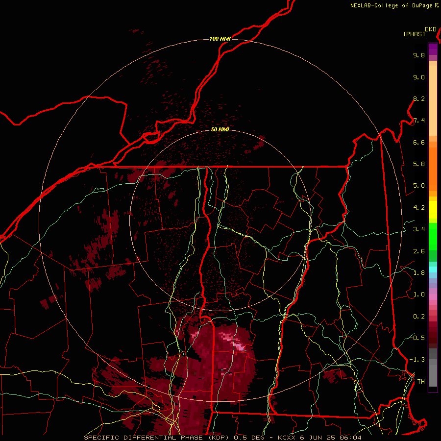The image size is (441, 441).
Task: Click the 100 NMI range ring label
Action: coord(220,39)
